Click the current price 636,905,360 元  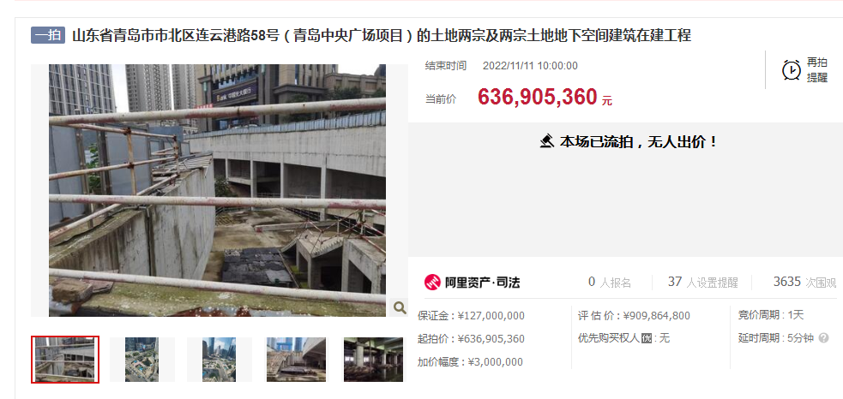pyautogui.click(x=545, y=98)
